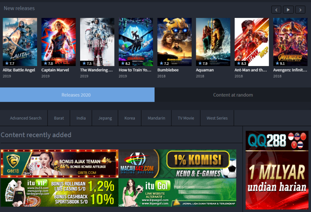Click the Alita: Battle Angel title
Image resolution: width=311 pixels, height=212 pixels.
click(x=19, y=70)
